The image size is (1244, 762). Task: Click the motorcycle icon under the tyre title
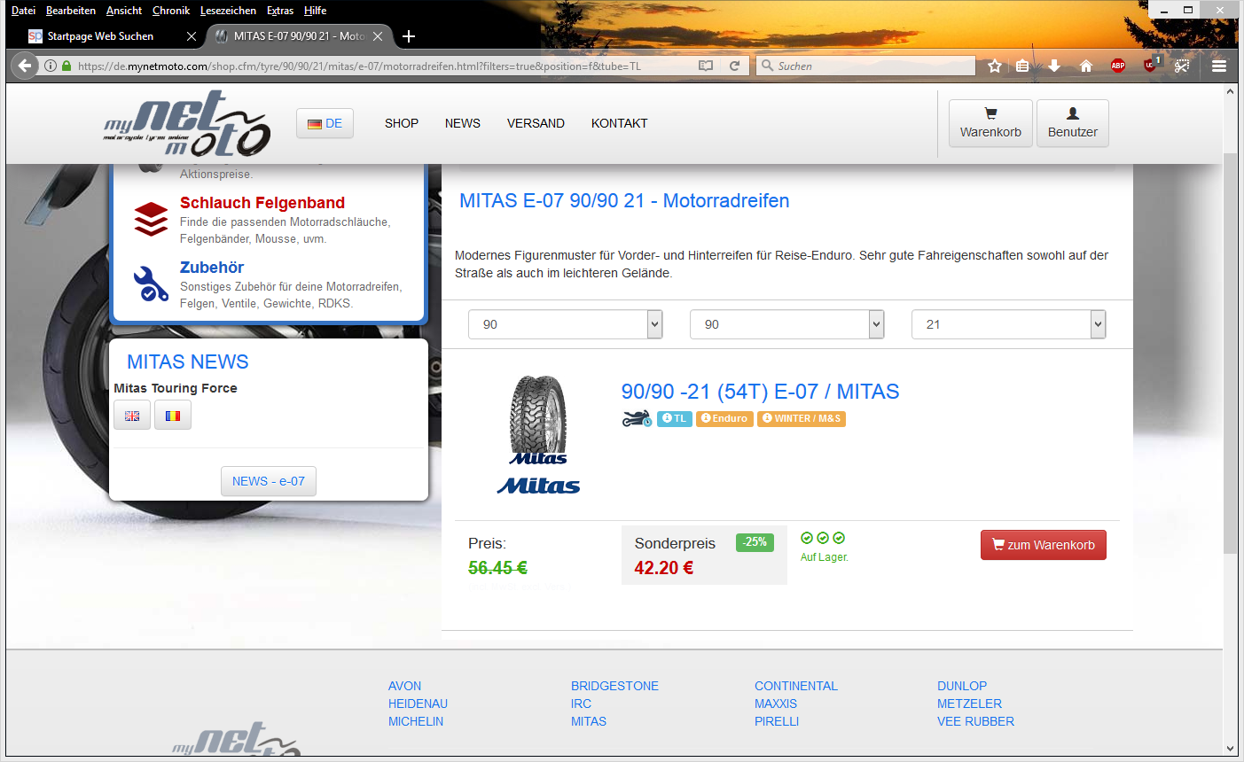637,418
